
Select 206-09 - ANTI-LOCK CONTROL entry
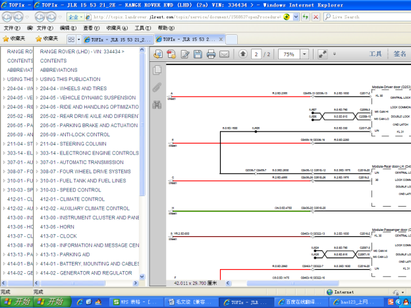coord(74,135)
